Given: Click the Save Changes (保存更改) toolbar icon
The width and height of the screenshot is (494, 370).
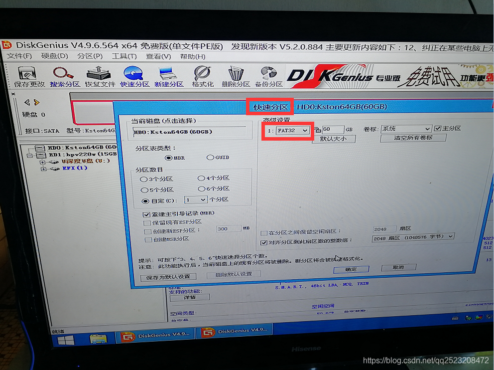Looking at the screenshot, I should (x=29, y=77).
